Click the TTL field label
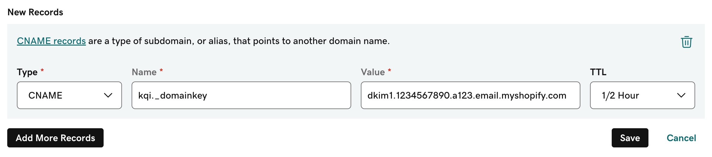The width and height of the screenshot is (712, 157). (x=598, y=72)
